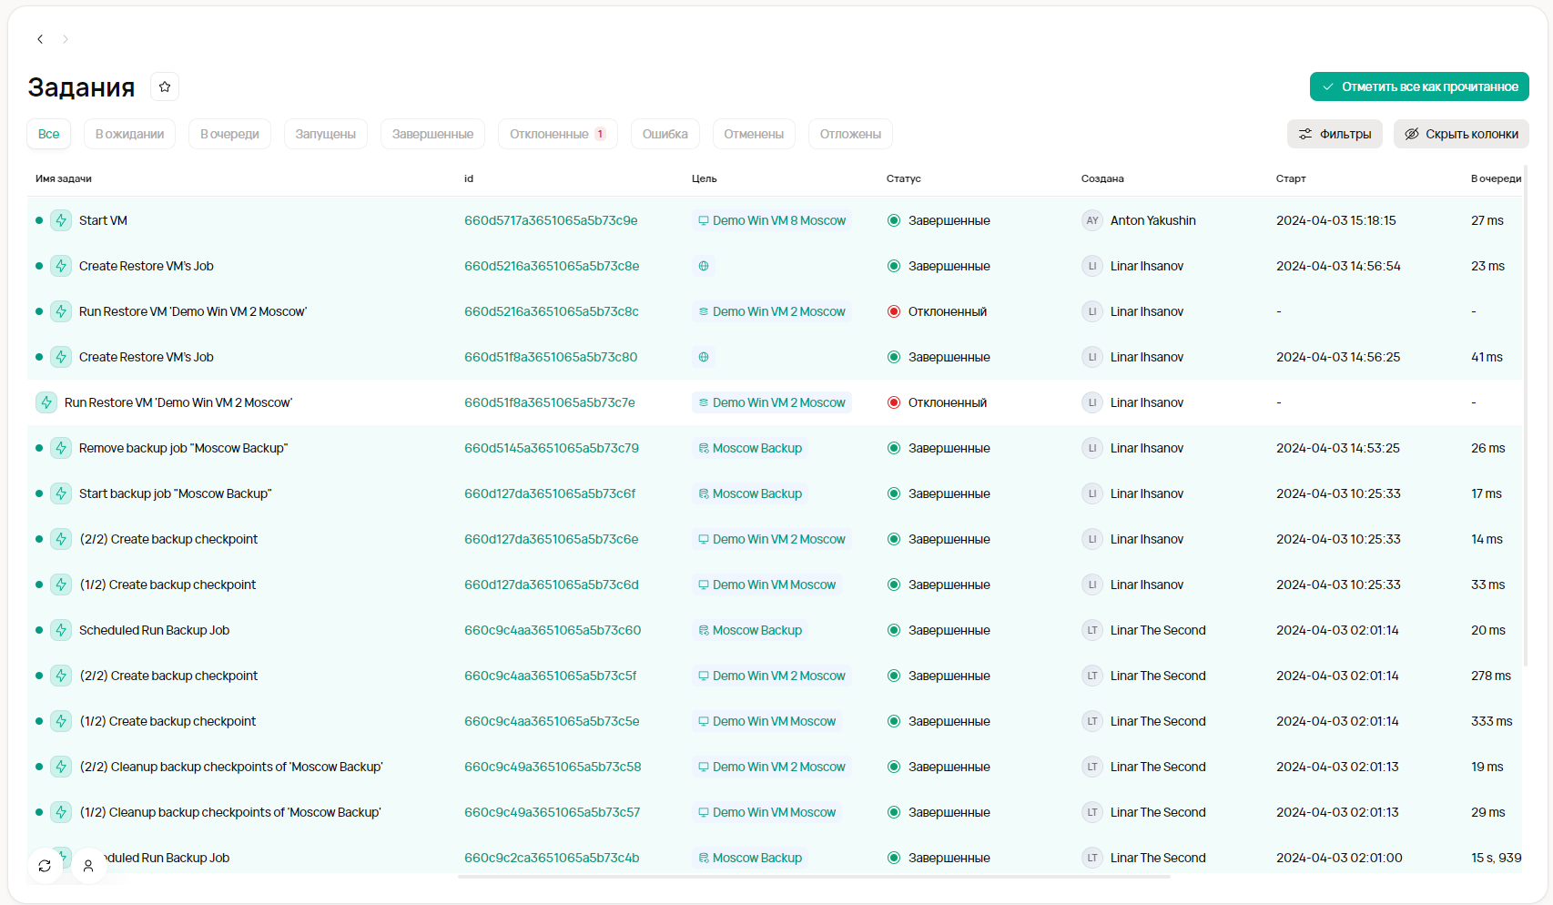This screenshot has height=905, width=1553.
Task: Click the horizontal scrollbar under the table
Action: coord(813,877)
